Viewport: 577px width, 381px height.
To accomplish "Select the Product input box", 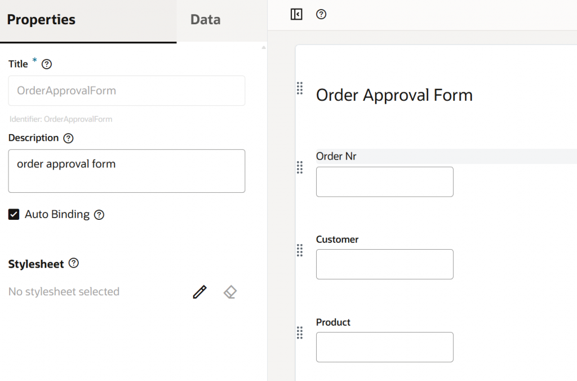I will (x=385, y=347).
